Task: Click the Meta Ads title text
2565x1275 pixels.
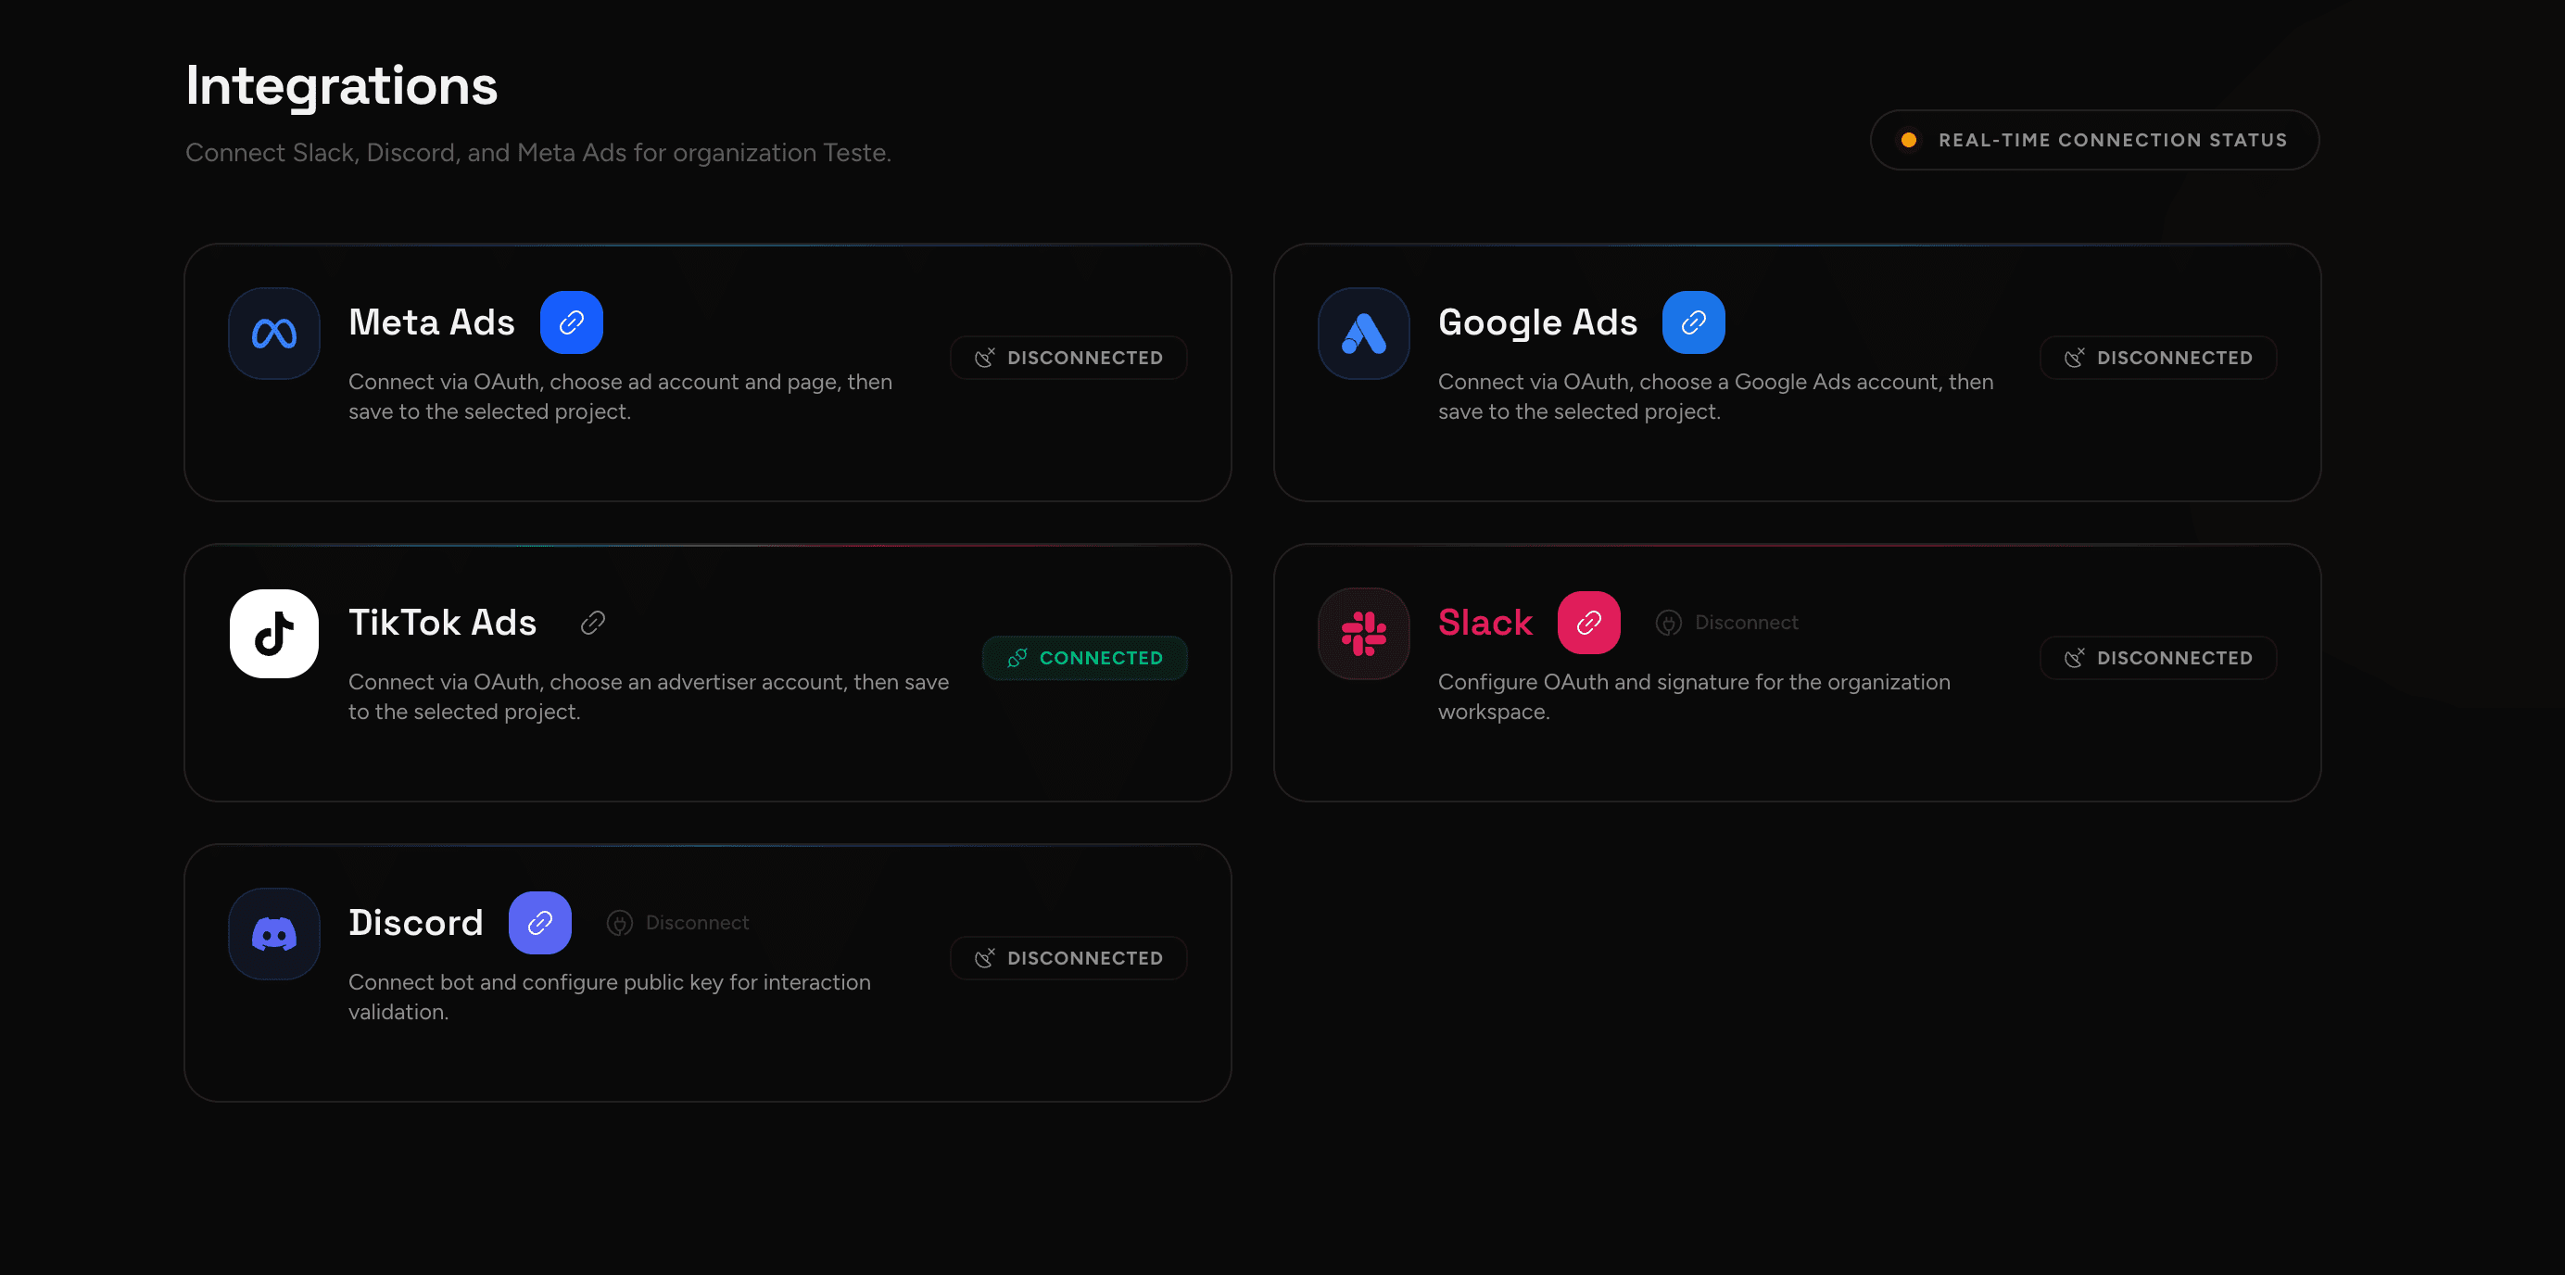Action: click(431, 322)
